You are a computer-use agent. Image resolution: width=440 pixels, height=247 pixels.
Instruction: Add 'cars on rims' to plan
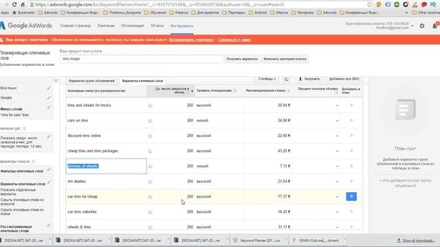(x=351, y=120)
